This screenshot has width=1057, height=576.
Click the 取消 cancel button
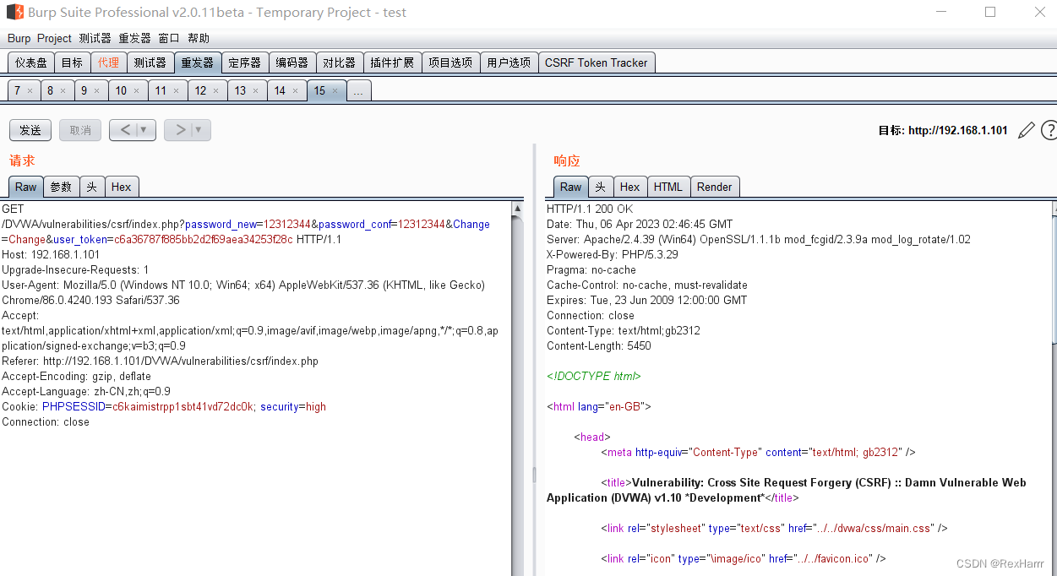[x=80, y=130]
